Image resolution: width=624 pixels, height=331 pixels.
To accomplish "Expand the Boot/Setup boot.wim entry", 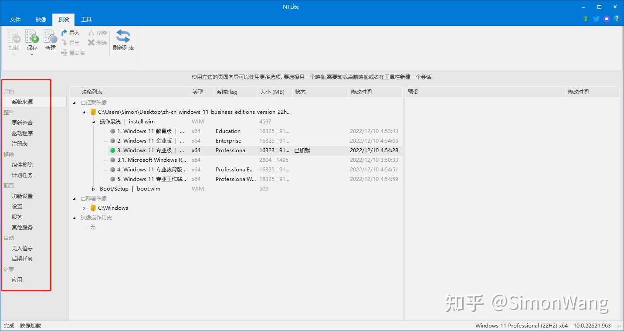I will pos(93,188).
